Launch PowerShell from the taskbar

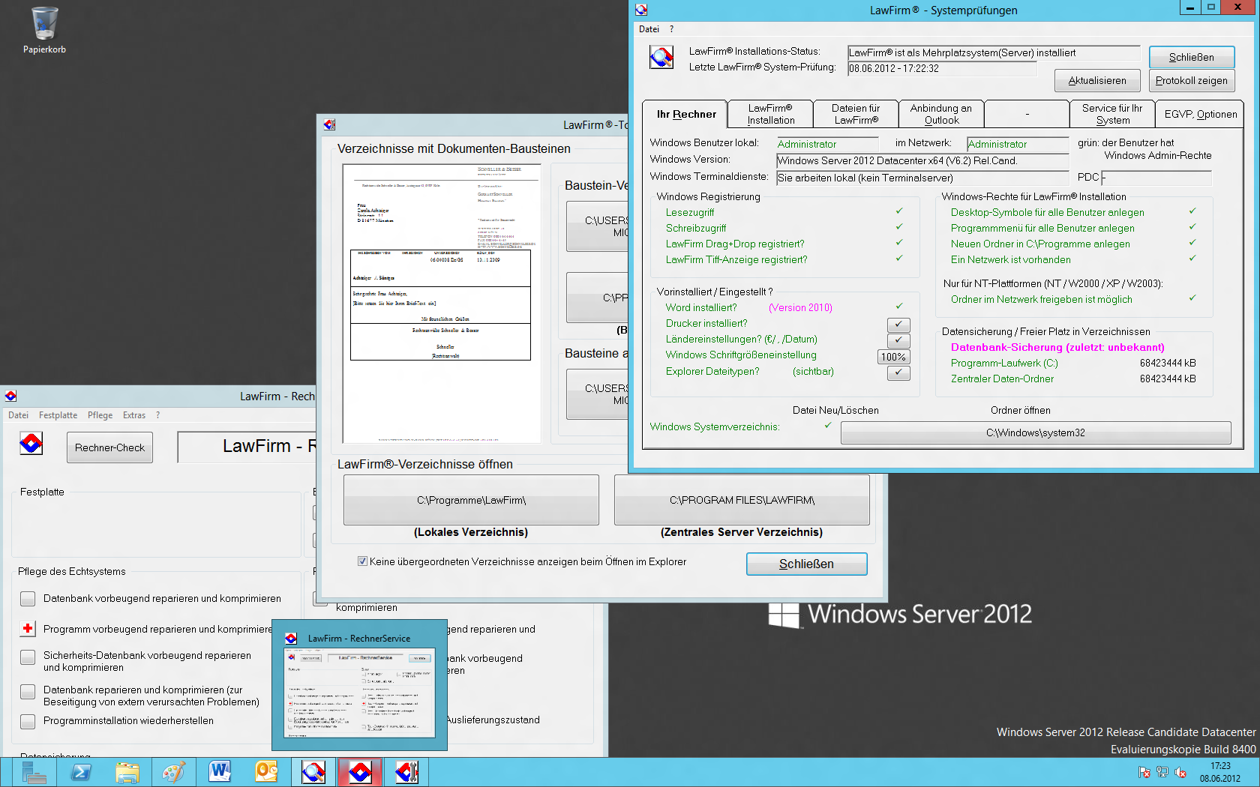coord(81,772)
